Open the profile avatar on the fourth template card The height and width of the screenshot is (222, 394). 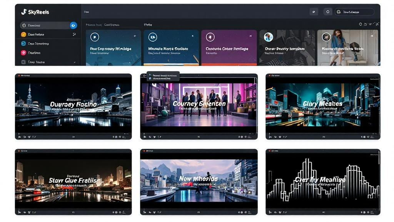[268, 37]
